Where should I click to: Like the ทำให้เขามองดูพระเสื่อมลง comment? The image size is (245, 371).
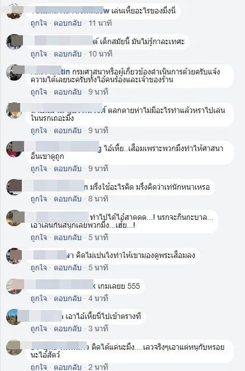coord(39,268)
